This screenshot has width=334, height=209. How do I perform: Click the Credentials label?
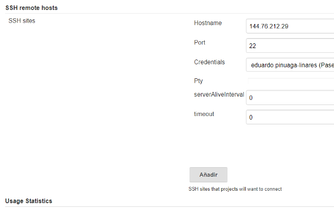pos(209,62)
